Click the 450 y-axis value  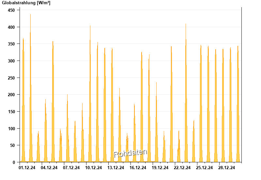11,10
